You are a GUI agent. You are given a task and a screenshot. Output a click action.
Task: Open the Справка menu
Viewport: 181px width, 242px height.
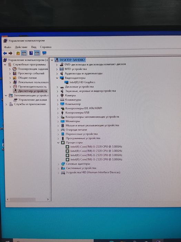(46, 47)
